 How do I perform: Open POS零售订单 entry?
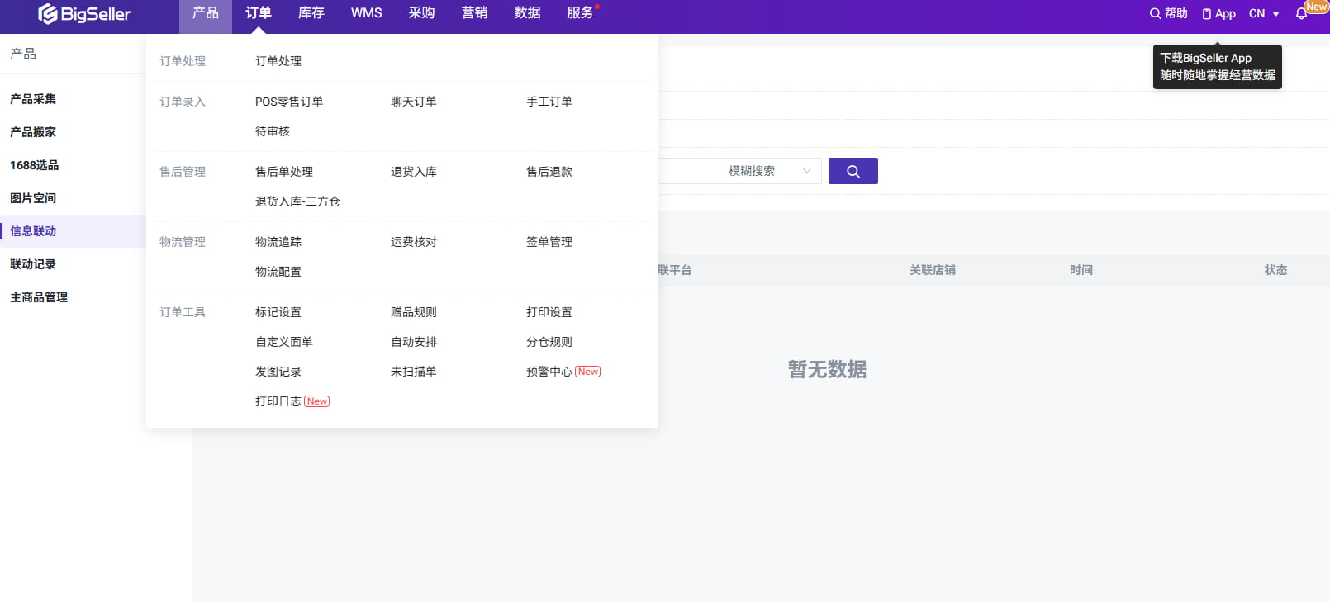pyautogui.click(x=289, y=102)
